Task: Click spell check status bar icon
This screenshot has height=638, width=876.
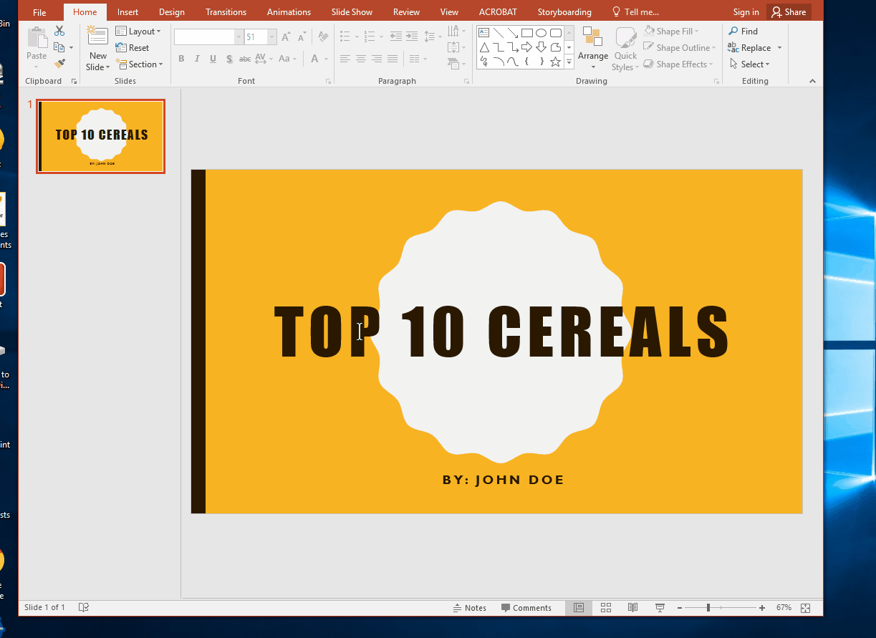Action: tap(84, 607)
